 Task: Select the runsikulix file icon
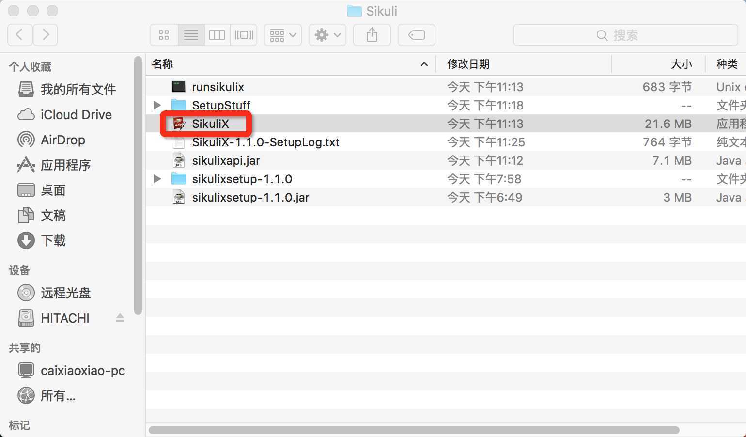179,87
